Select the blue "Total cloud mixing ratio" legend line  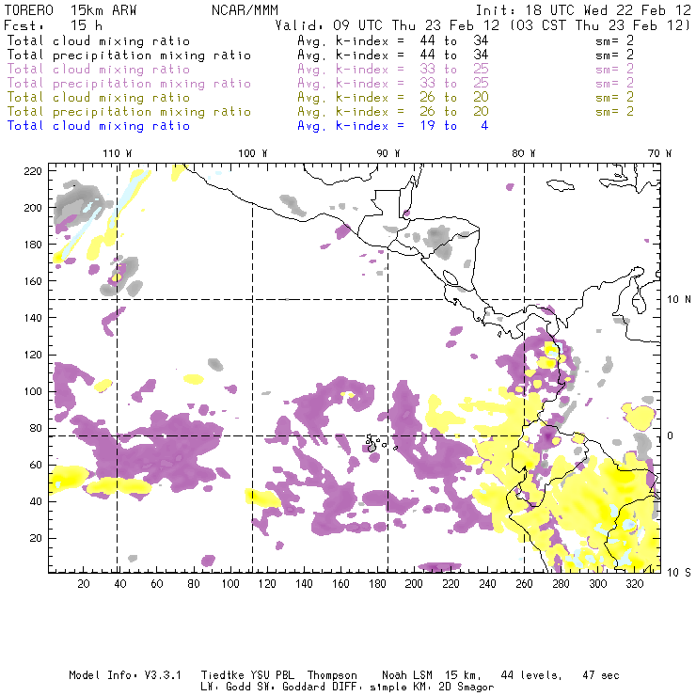tap(99, 126)
